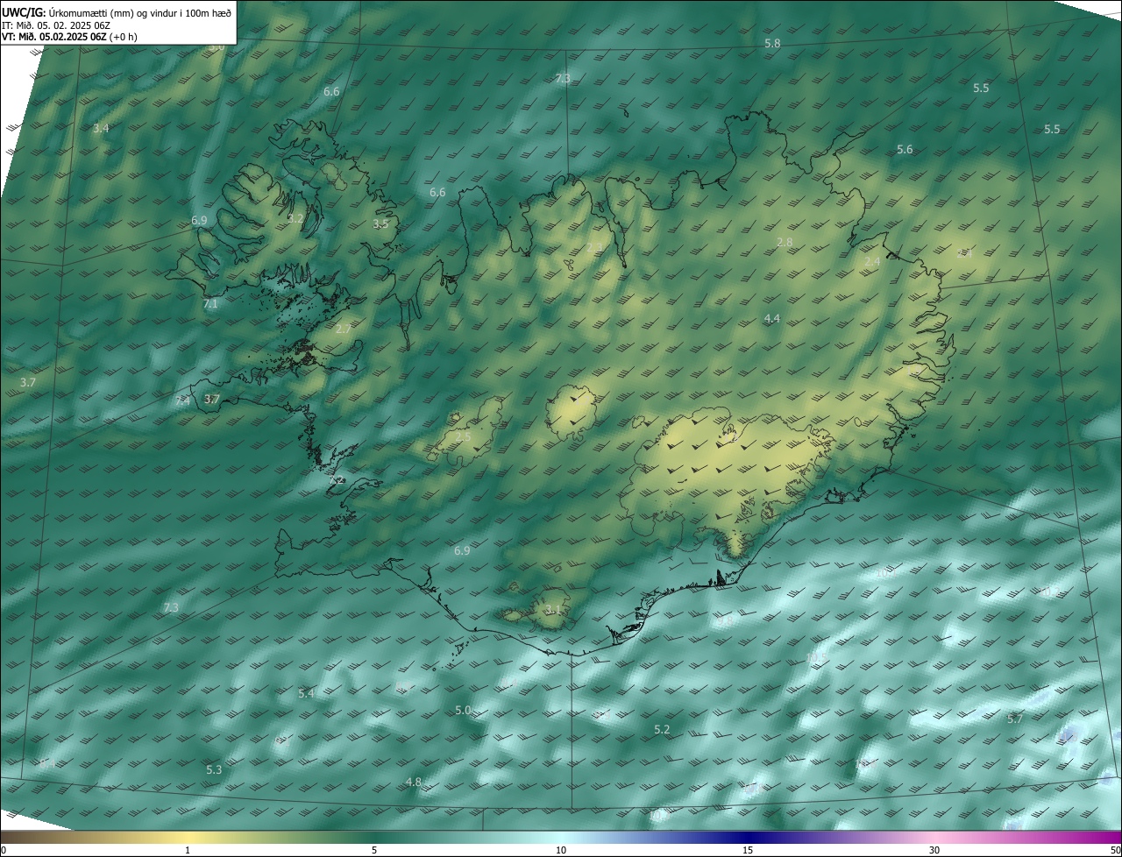The width and height of the screenshot is (1122, 857).
Task: Click the 0 tick on the colour scale
Action: [4, 850]
